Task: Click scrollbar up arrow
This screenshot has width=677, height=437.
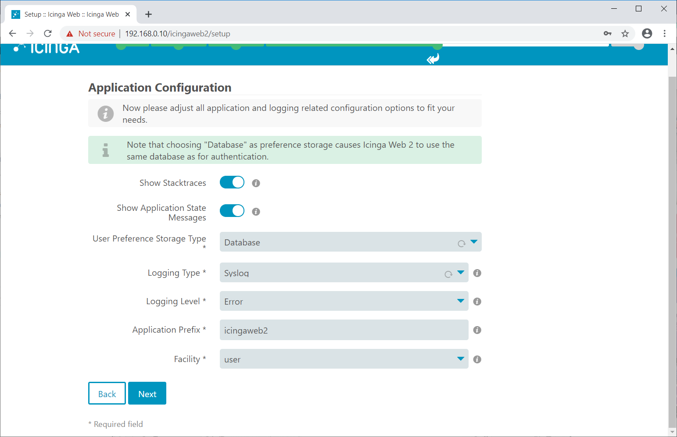Action: [672, 49]
